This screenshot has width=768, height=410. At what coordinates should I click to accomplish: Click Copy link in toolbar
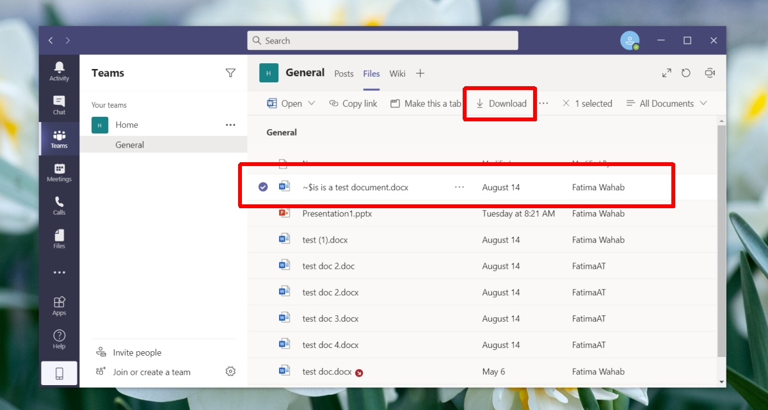pos(353,103)
